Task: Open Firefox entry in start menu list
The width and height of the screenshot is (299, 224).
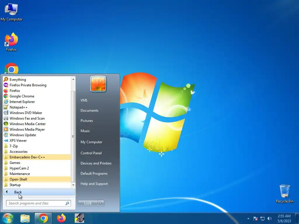Action: [x=37, y=90]
